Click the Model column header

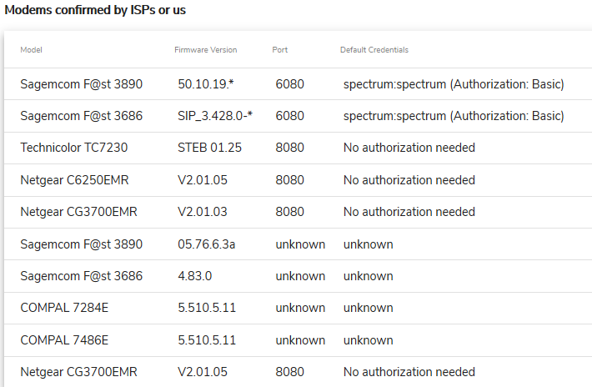(x=31, y=50)
